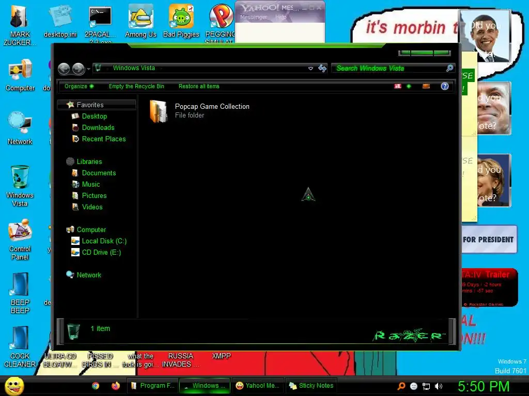This screenshot has width=529, height=396.
Task: Select the COCK CLEANER desktop icon
Action: pyautogui.click(x=20, y=347)
